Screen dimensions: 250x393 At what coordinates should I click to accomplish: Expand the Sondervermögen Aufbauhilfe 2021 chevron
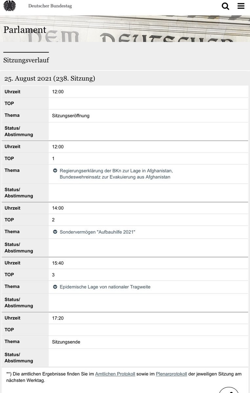coord(55,232)
